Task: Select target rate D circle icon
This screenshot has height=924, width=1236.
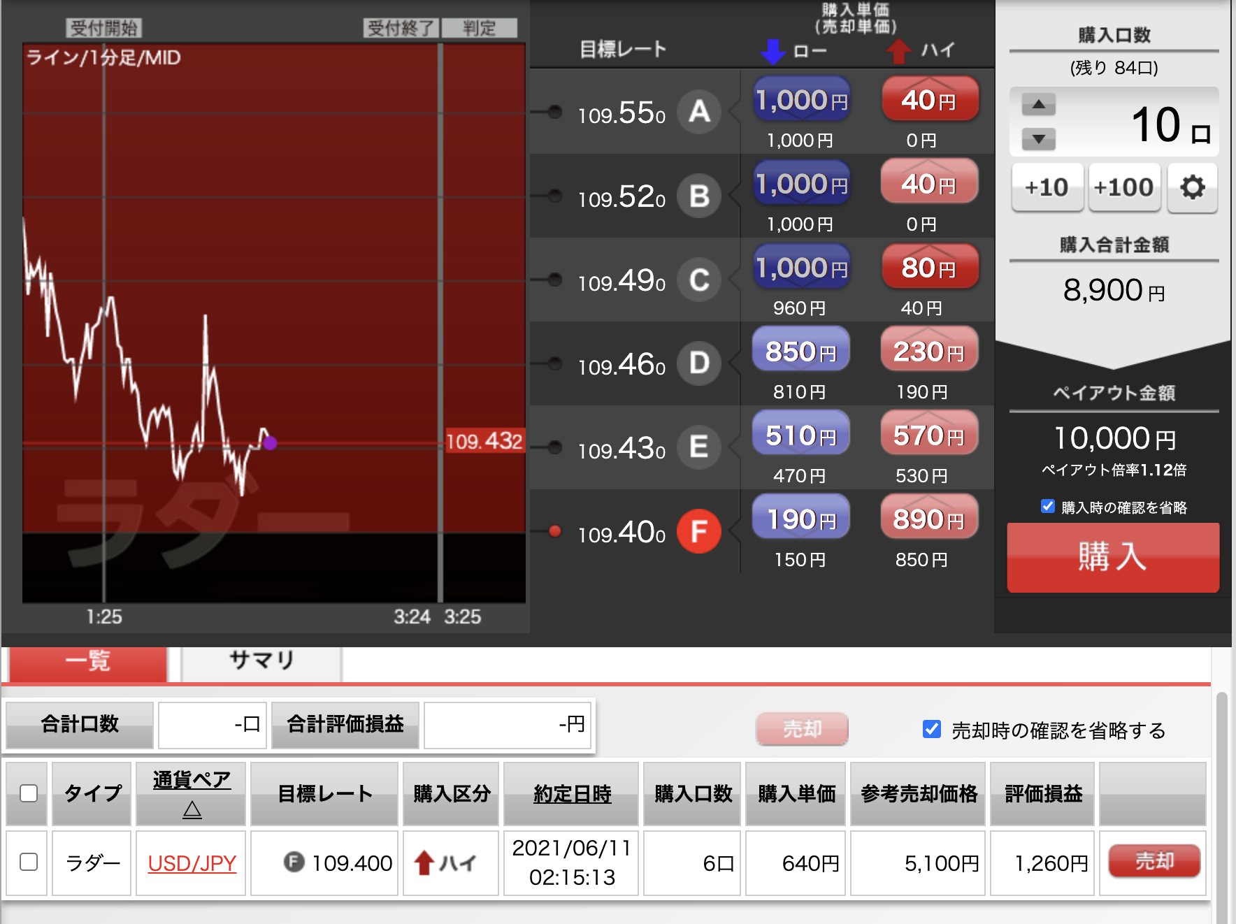Action: point(699,363)
